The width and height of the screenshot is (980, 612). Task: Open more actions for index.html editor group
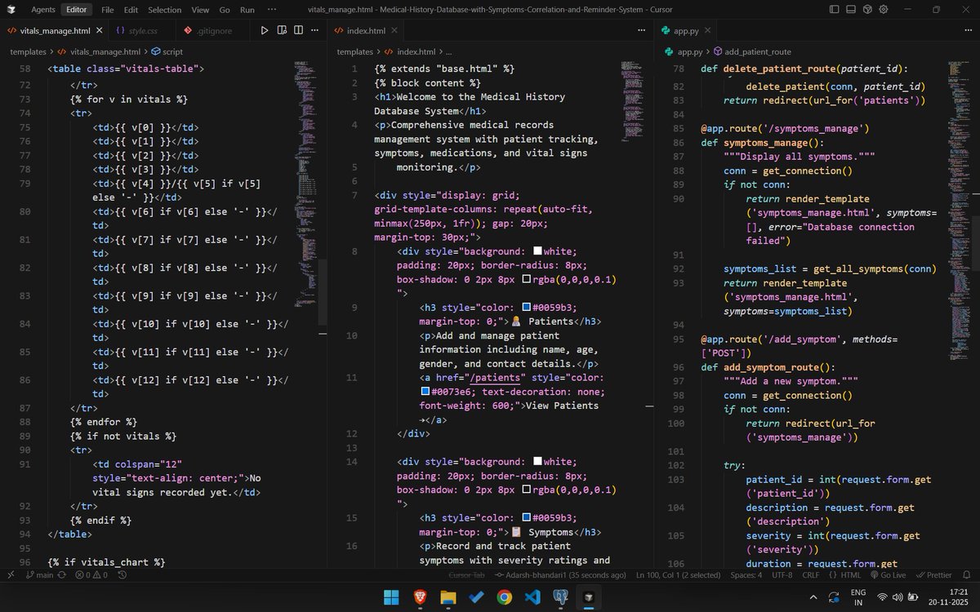[x=641, y=30]
